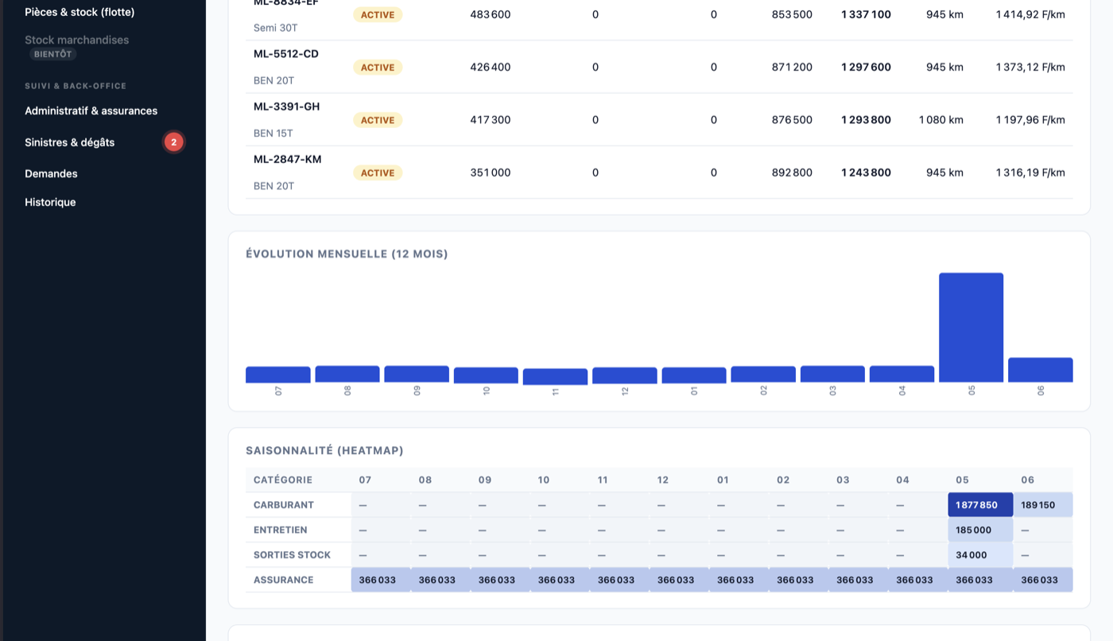Viewport: 1113px width, 641px height.
Task: Click the ACTIVE status of ML-3391-GH
Action: [378, 120]
